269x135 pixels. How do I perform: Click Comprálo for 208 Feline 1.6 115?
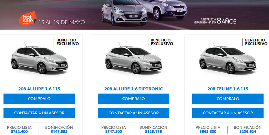pos(228,99)
